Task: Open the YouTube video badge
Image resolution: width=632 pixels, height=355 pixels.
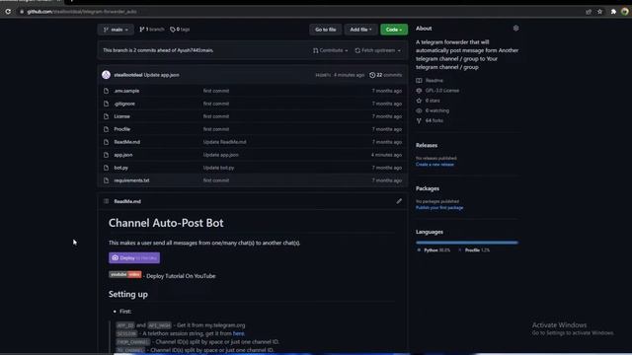Action: (125, 274)
